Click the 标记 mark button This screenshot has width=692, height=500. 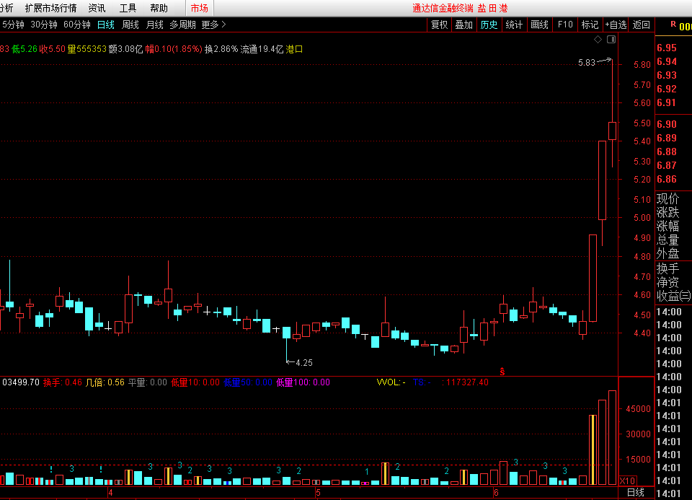click(x=590, y=25)
